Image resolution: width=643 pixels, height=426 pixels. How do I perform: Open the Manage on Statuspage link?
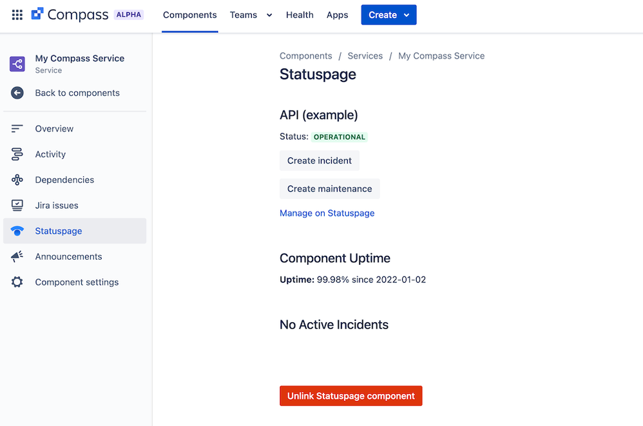click(327, 213)
